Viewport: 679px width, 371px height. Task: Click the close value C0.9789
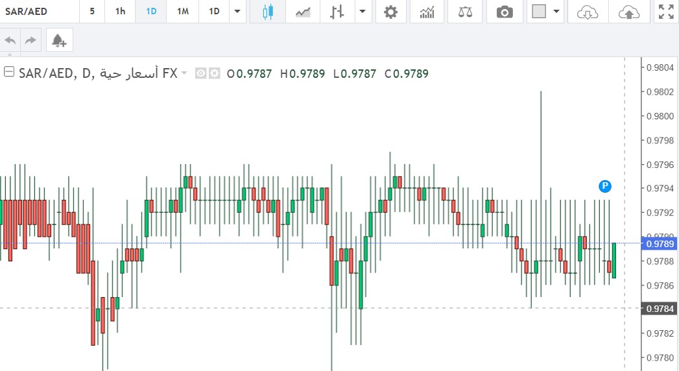coord(406,73)
